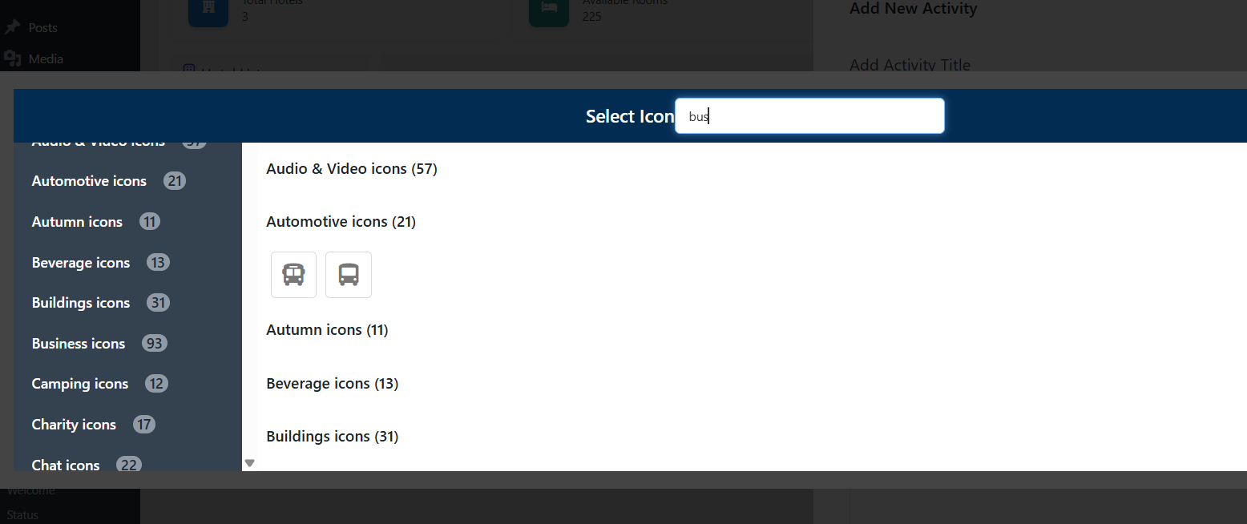1247x524 pixels.
Task: Click the Posts pushpin icon
Action: tap(12, 27)
